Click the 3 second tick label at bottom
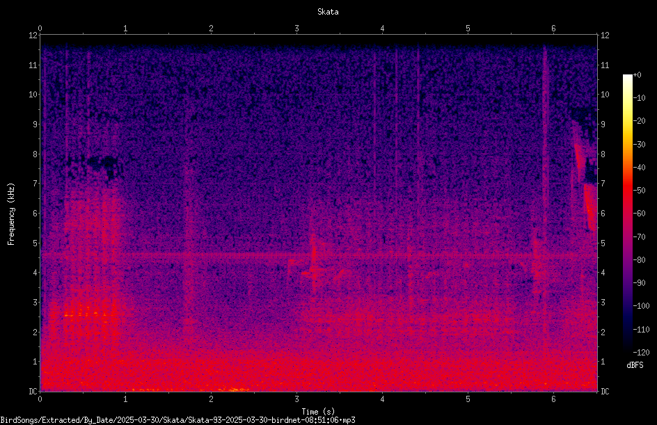Viewport: 657px width, 425px height. (296, 399)
